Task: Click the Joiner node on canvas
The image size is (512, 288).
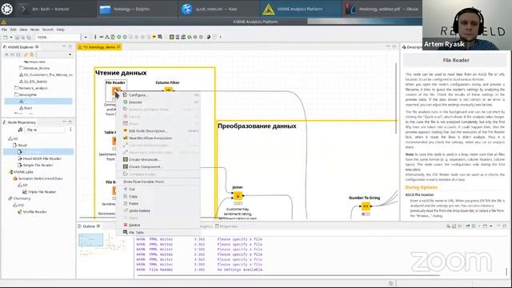Action: pos(238,196)
